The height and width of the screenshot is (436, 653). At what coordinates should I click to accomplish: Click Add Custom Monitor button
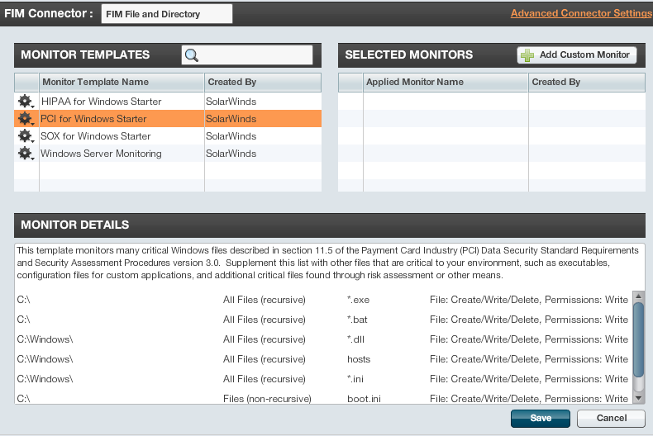(577, 55)
